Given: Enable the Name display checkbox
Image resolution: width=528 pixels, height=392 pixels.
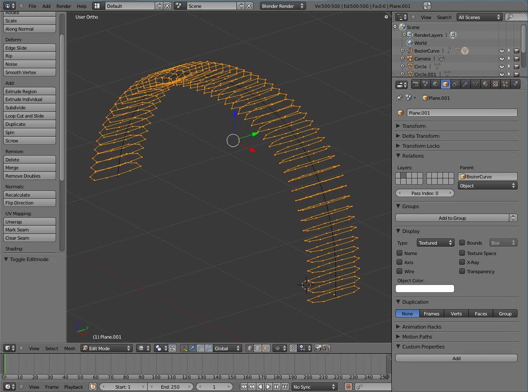Looking at the screenshot, I should pos(400,253).
